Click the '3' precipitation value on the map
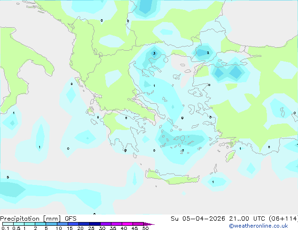298x230 pixels. point(154,54)
